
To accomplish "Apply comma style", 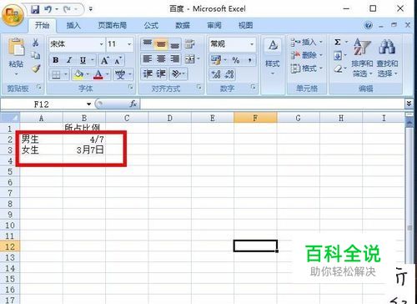I will [250, 60].
